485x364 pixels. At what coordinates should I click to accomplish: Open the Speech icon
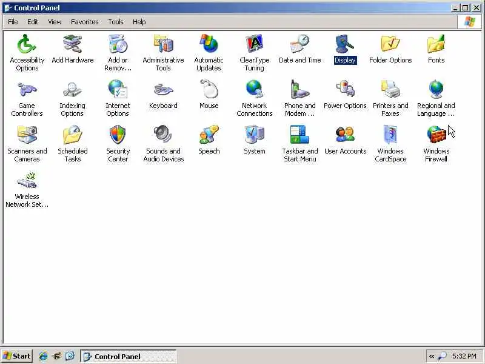(209, 135)
